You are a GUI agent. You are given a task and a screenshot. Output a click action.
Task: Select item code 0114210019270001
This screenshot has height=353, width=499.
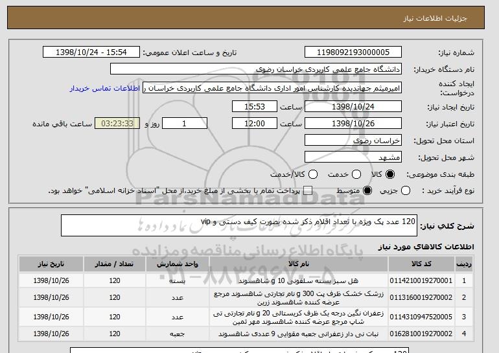click(x=421, y=280)
